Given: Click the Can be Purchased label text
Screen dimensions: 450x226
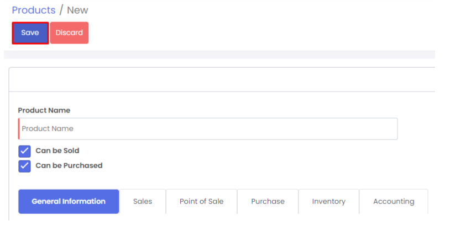Looking at the screenshot, I should pyautogui.click(x=69, y=165).
